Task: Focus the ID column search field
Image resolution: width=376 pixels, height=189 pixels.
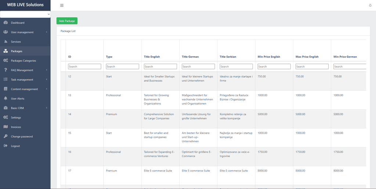Action: [85, 66]
